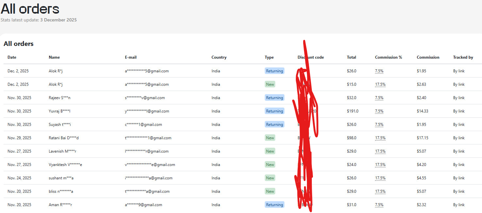Click the email address in bliss's row

[x=147, y=192]
